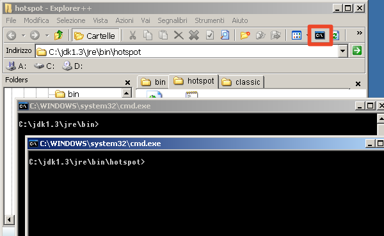Open command prompt from toolbar icon
The image size is (384, 236).
(320, 36)
